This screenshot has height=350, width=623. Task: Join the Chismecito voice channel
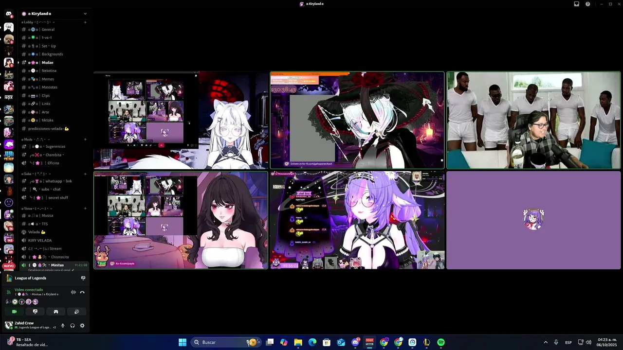coord(54,257)
